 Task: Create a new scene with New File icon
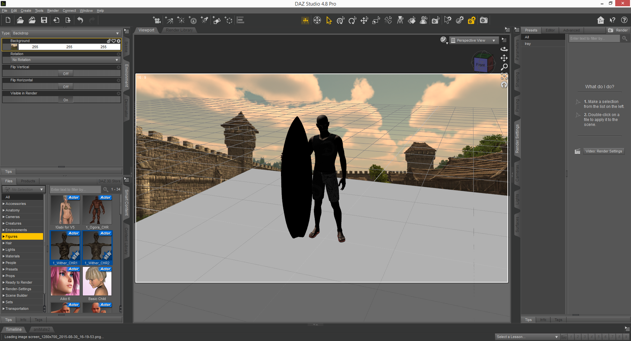click(x=8, y=20)
